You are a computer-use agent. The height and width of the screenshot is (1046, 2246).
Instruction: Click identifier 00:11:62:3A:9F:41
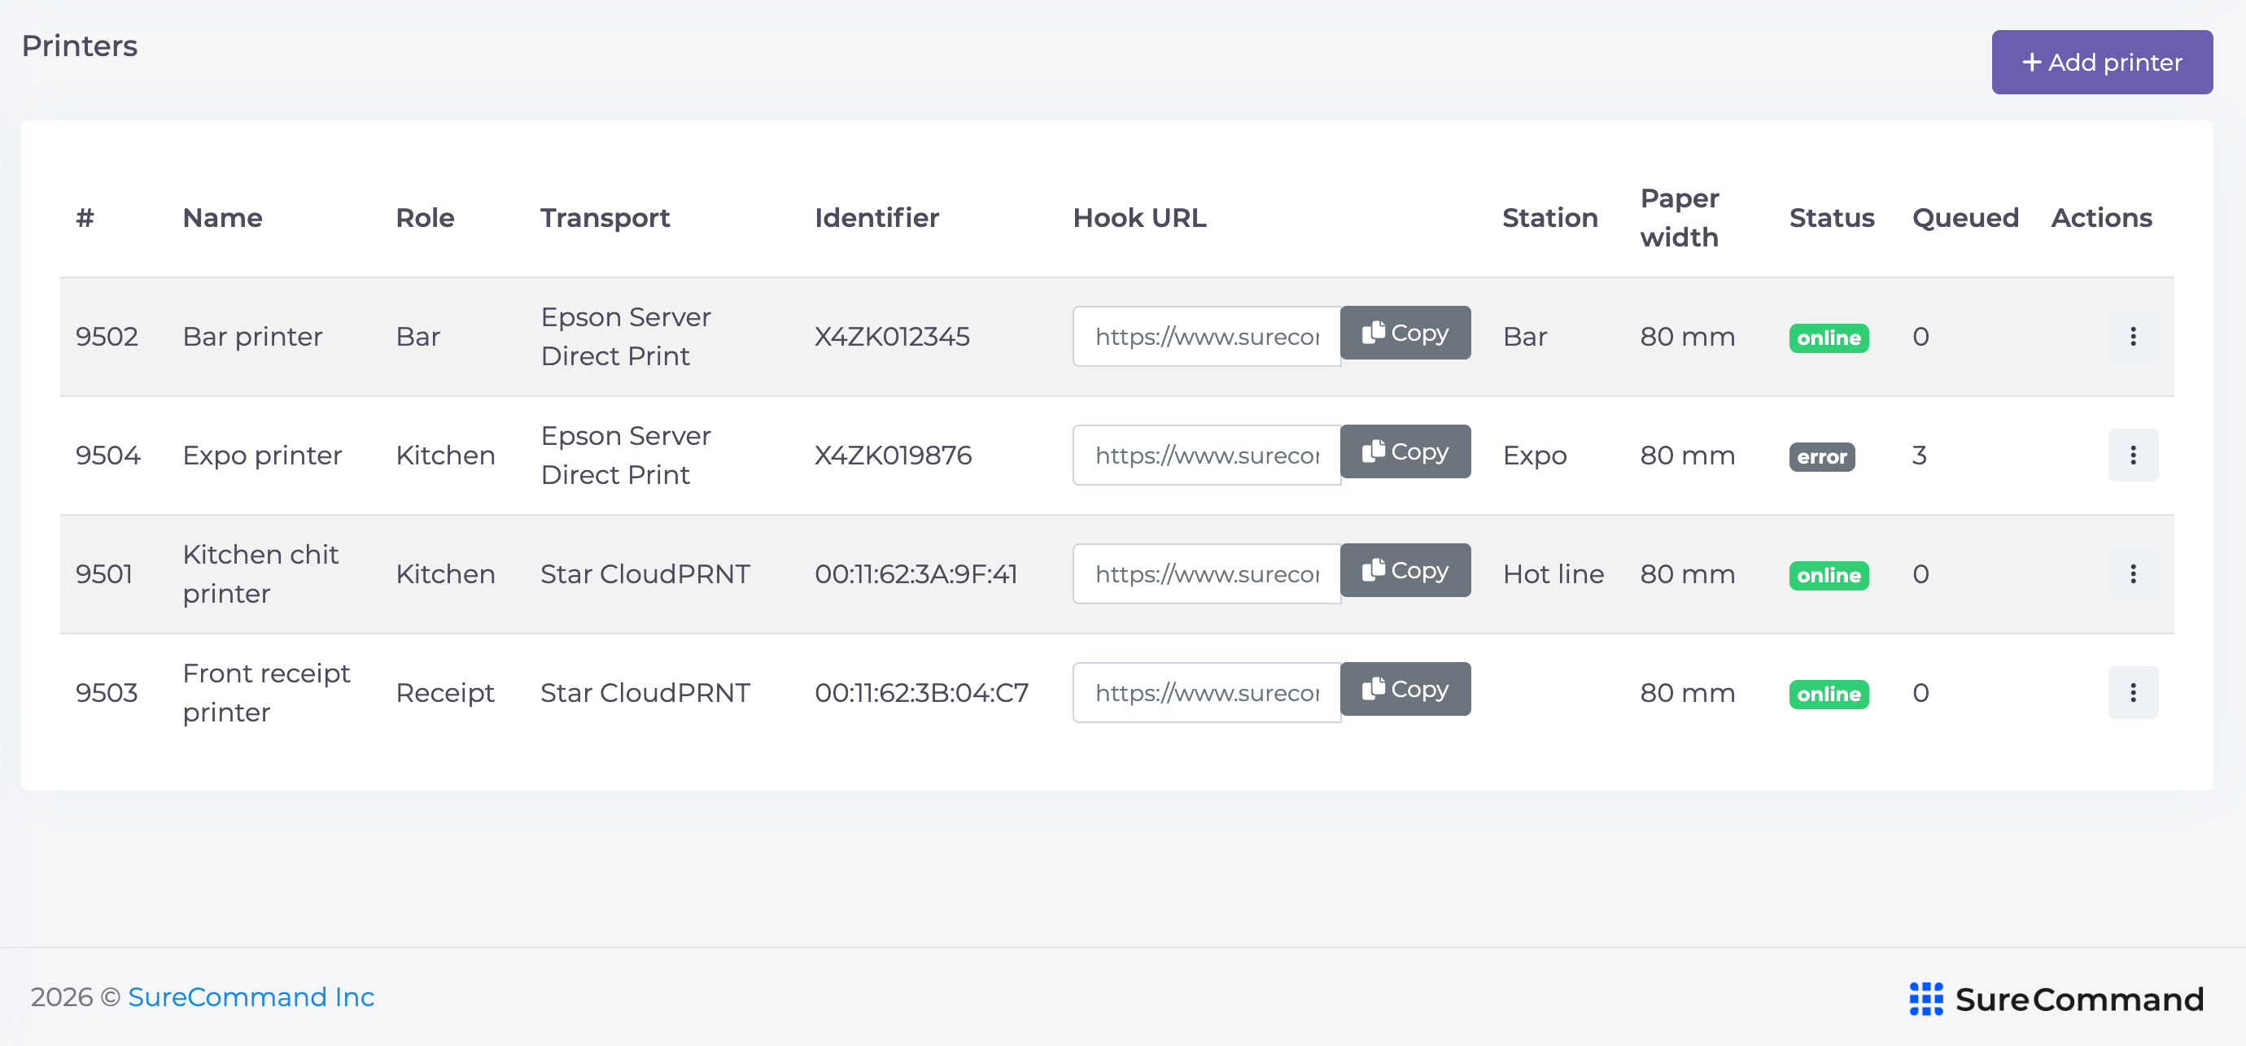[x=915, y=573]
